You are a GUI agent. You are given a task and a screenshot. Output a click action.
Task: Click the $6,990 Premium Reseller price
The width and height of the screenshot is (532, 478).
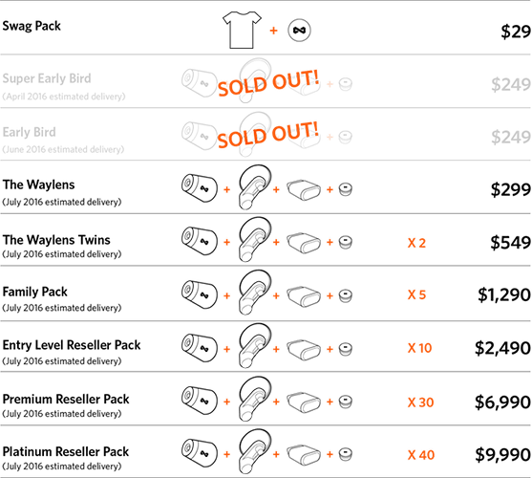502,402
